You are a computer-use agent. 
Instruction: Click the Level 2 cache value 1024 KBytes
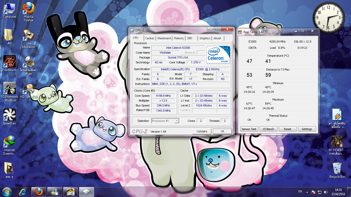coord(204,105)
